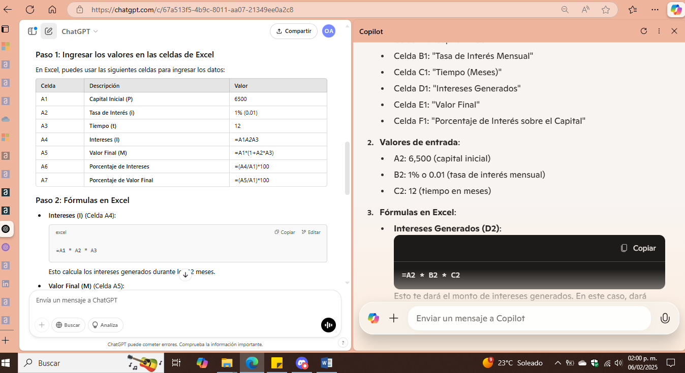
Task: Add this page to favorites with the star
Action: tap(606, 10)
